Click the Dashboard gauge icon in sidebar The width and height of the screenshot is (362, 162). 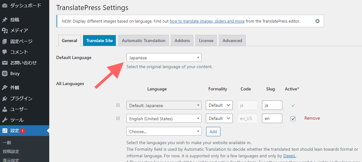pyautogui.click(x=5, y=5)
